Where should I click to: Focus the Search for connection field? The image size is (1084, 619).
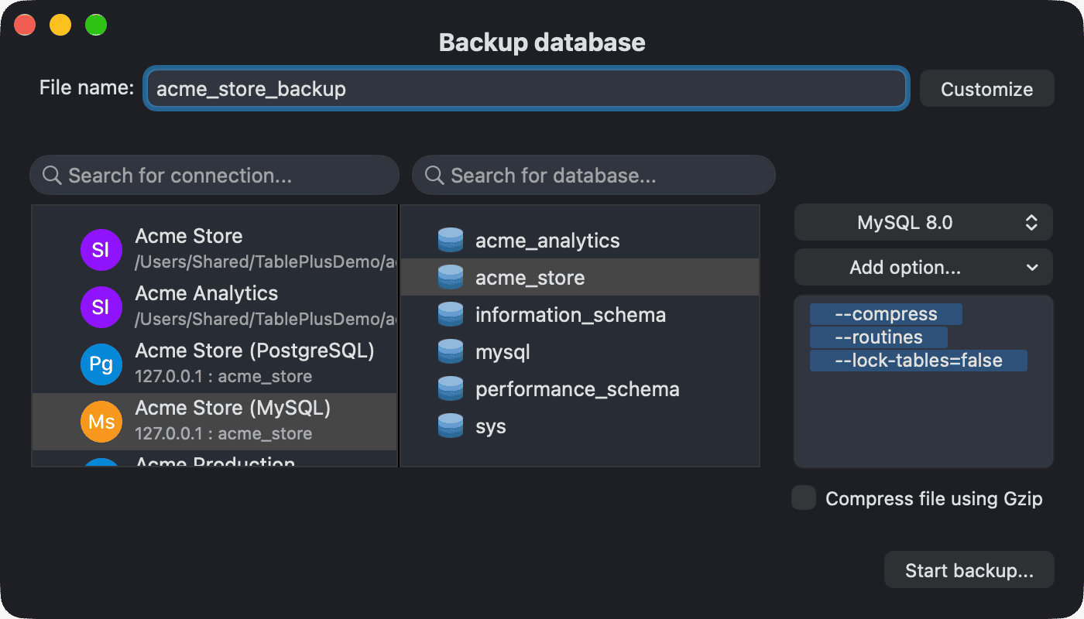click(x=214, y=176)
